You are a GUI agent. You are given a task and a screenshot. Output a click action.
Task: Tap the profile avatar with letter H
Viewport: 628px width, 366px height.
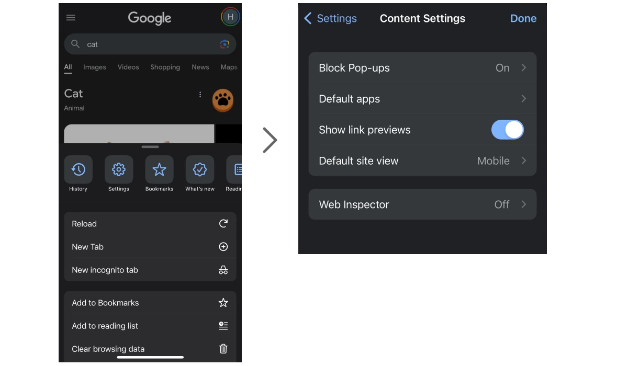point(230,17)
